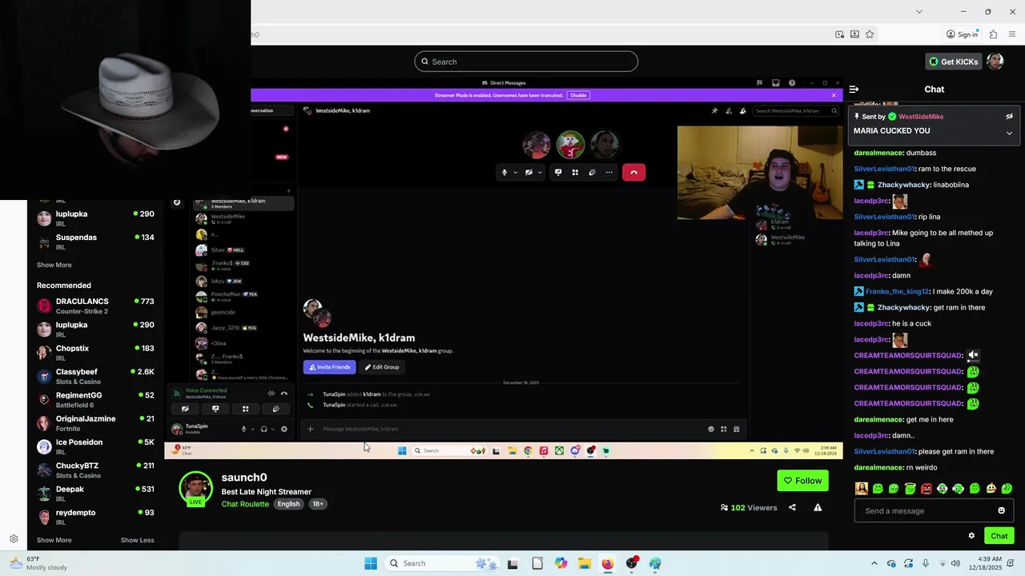
Task: Collapse the chat panel with the arrow icon
Action: click(854, 90)
